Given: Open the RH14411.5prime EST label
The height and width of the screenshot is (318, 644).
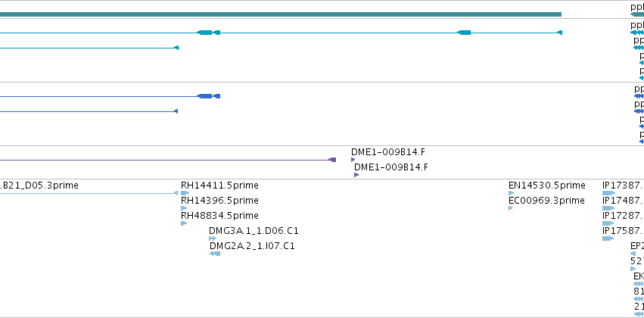Looking at the screenshot, I should tap(219, 185).
